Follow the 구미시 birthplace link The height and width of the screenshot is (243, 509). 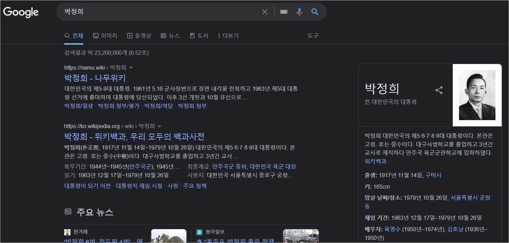[433, 175]
